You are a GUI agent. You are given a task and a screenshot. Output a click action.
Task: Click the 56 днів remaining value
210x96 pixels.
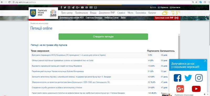(x=164, y=66)
